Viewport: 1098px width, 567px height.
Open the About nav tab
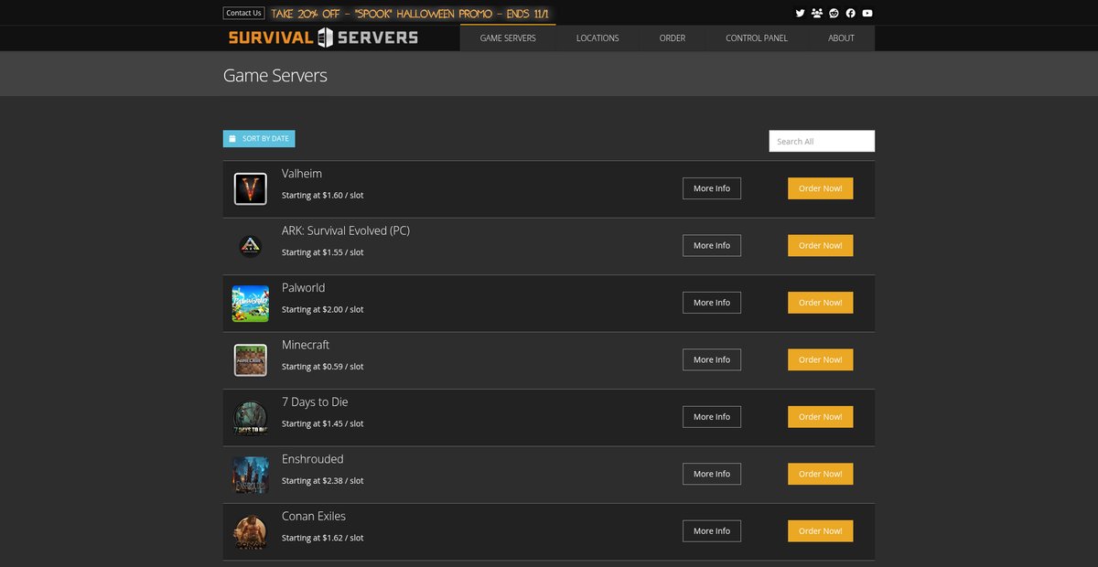click(x=841, y=38)
